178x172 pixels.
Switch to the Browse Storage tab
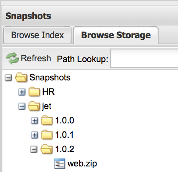(x=116, y=35)
